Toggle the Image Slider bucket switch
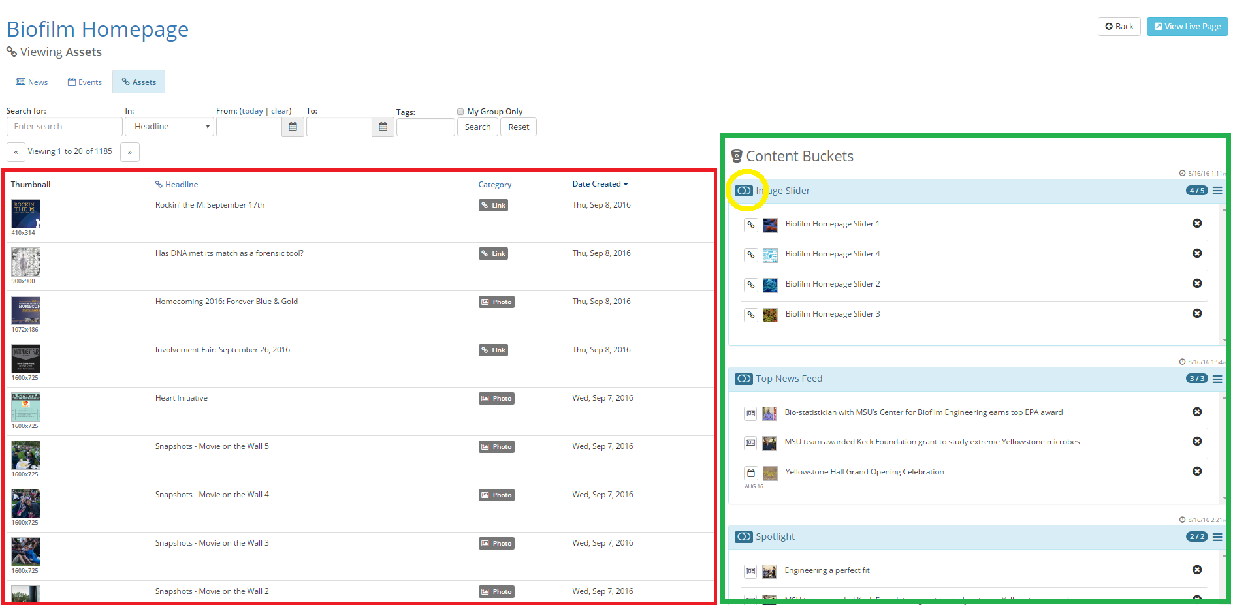Screen dimensions: 1233x605 [x=744, y=191]
